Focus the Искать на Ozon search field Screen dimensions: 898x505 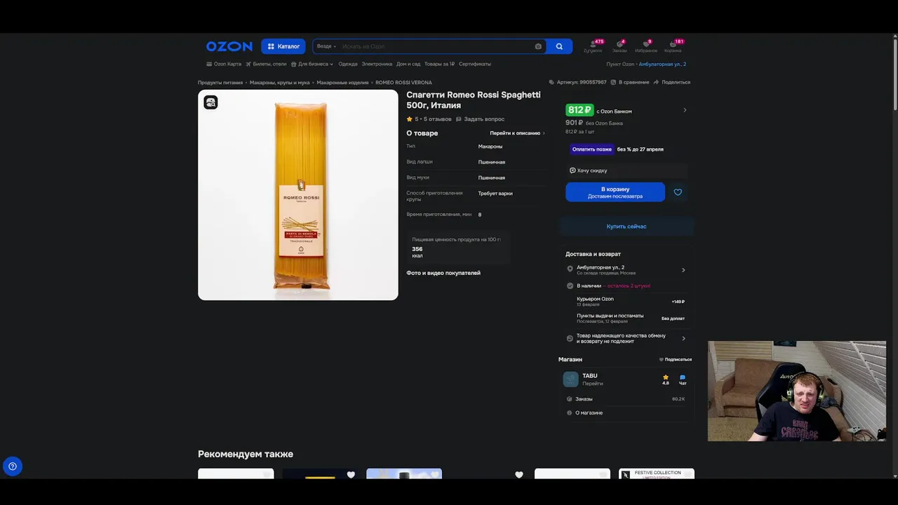click(x=435, y=46)
